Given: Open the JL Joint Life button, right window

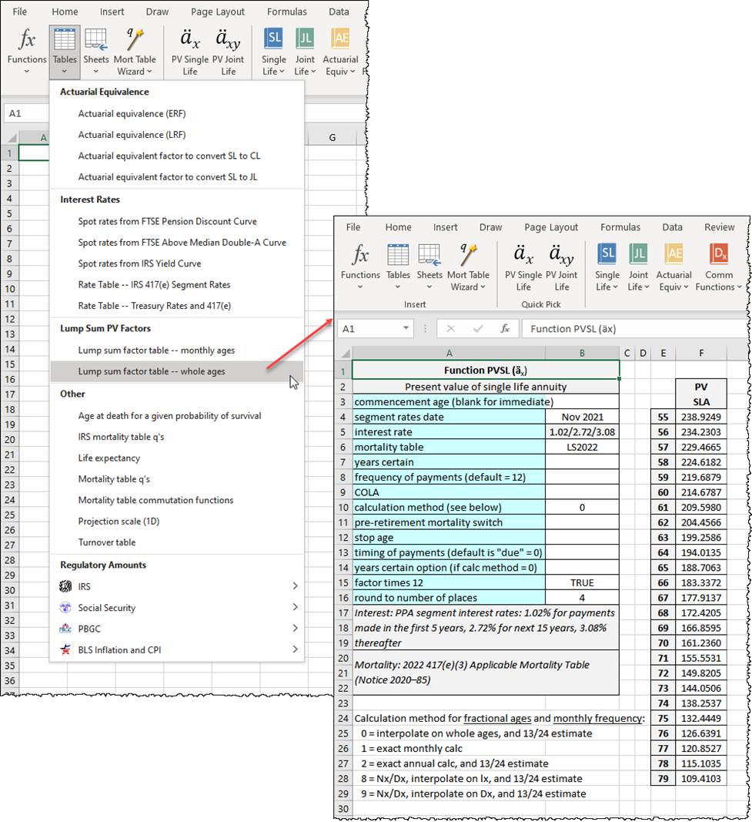Looking at the screenshot, I should point(638,267).
